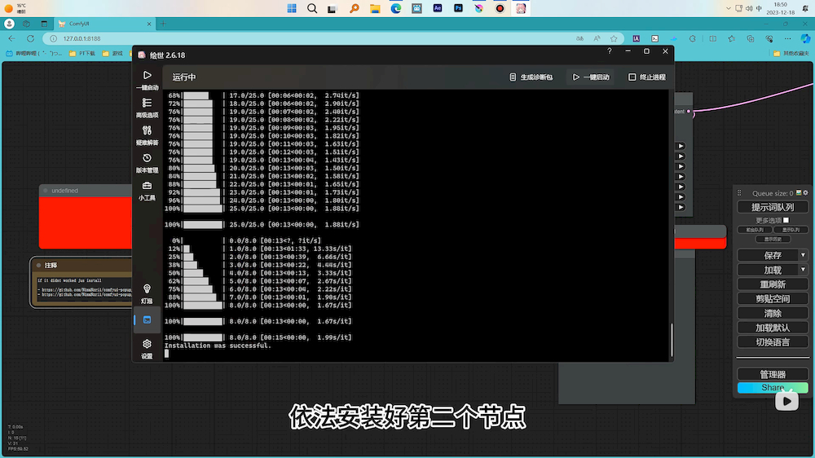The width and height of the screenshot is (815, 458).
Task: Click the ComfyUI queue settings gear
Action: [x=805, y=193]
